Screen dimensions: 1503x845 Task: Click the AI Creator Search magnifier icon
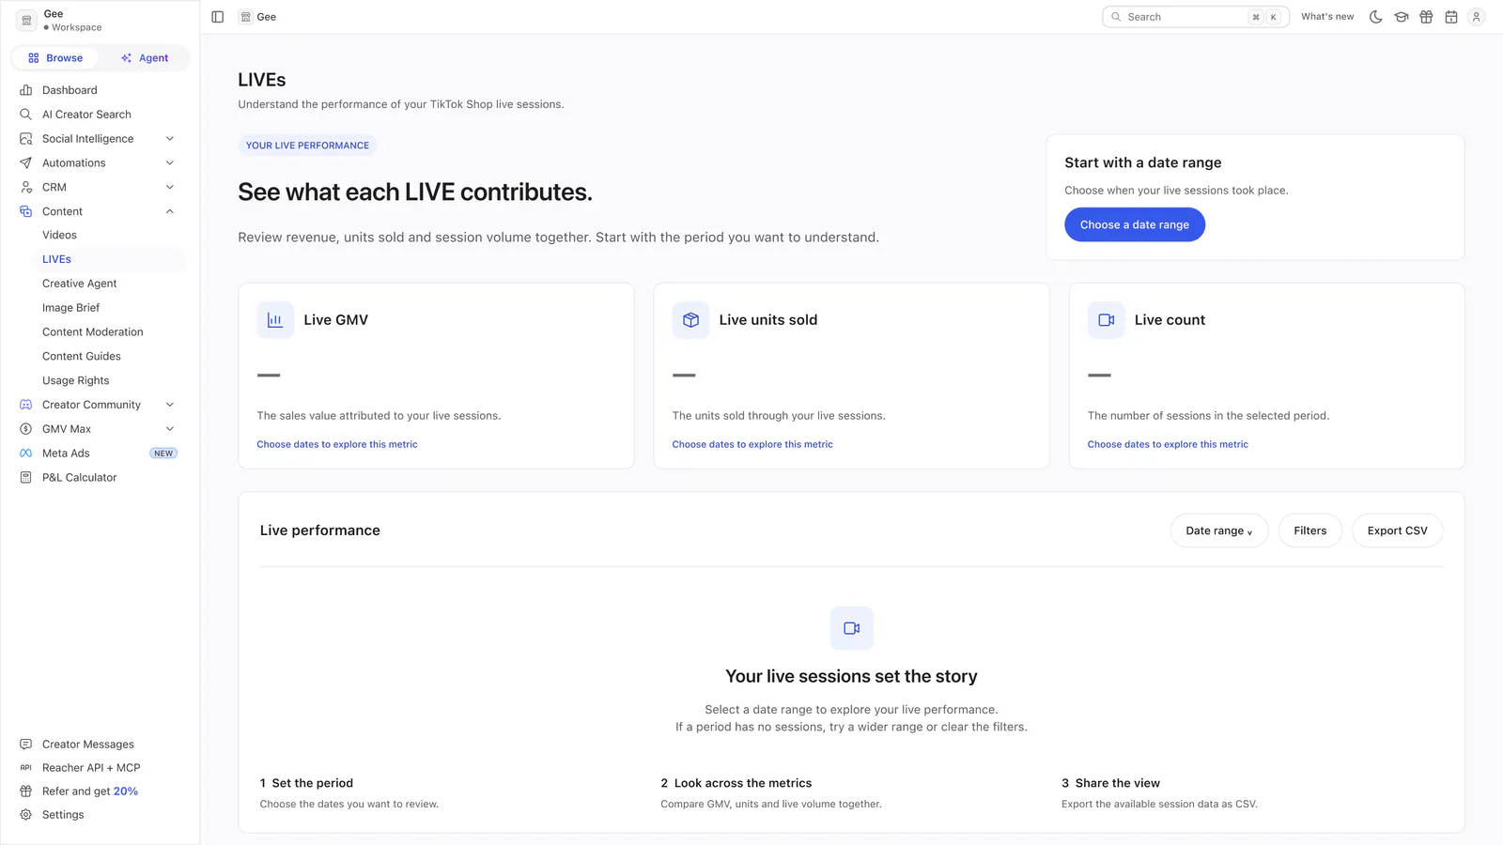(26, 115)
